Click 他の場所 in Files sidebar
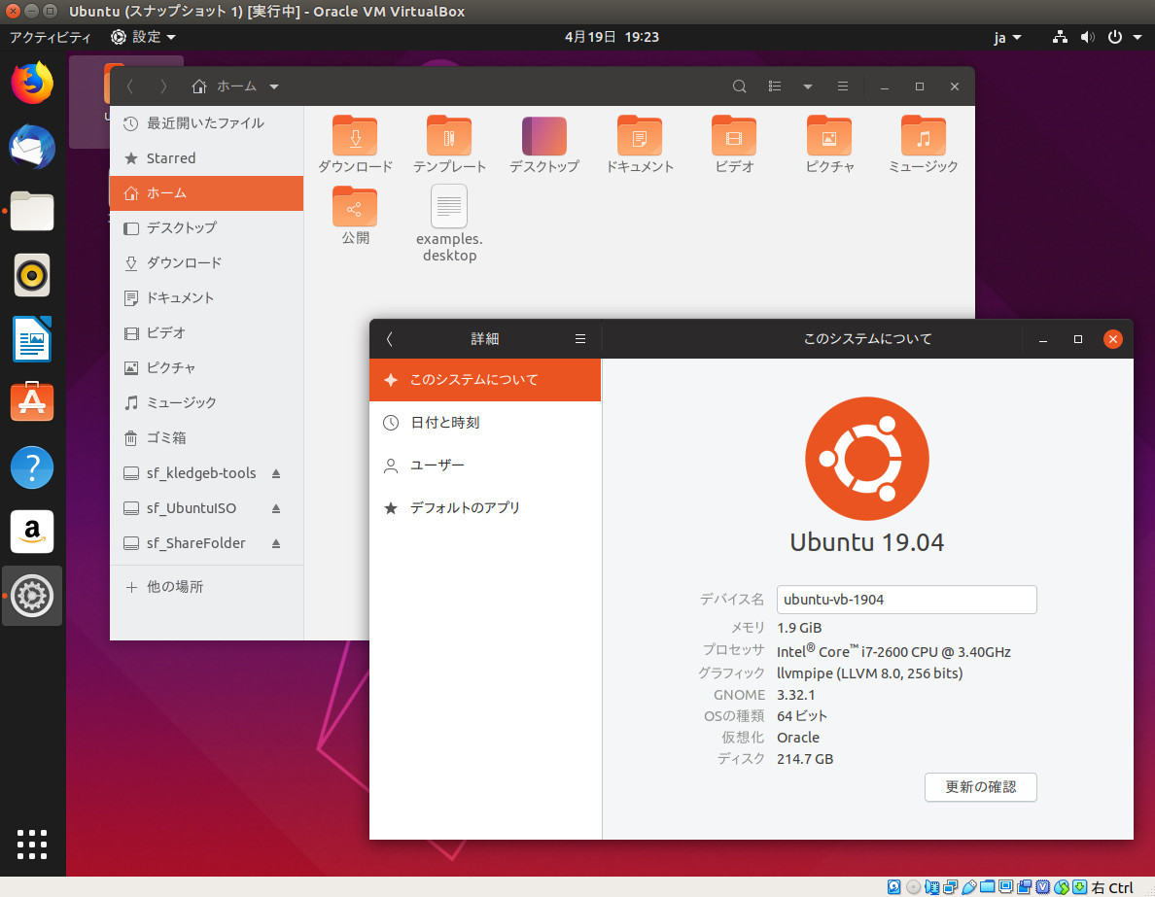The image size is (1155, 897). pyautogui.click(x=206, y=587)
